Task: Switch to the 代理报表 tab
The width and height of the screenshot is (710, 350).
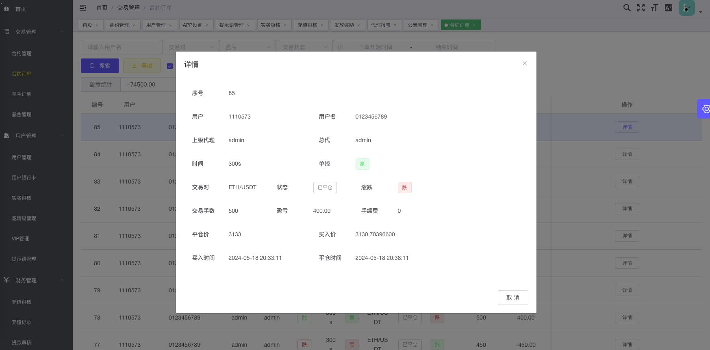Action: point(380,25)
